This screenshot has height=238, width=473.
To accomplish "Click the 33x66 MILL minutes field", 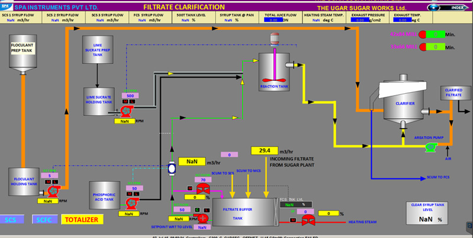I will click(436, 47).
